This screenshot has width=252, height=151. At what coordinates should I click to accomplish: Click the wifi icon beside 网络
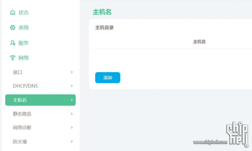click(x=13, y=58)
